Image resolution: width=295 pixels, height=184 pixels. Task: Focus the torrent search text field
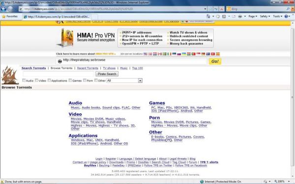click(x=59, y=74)
